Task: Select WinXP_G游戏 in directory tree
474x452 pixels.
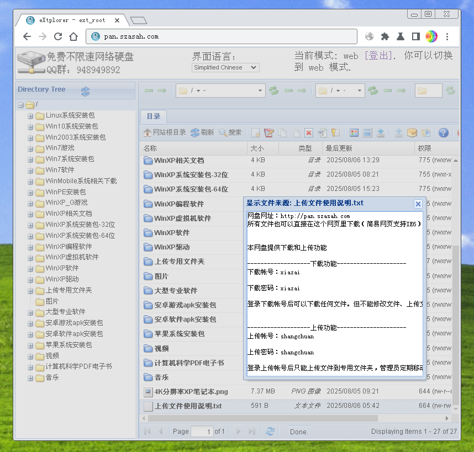Action: [x=66, y=203]
